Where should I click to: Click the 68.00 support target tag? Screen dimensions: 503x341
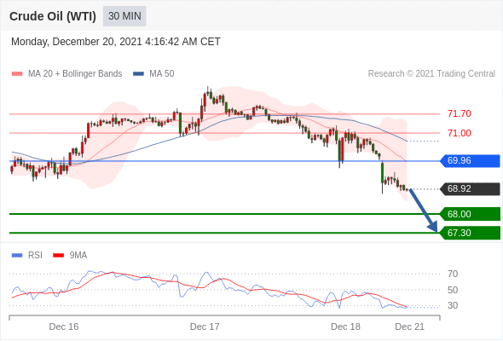470,214
